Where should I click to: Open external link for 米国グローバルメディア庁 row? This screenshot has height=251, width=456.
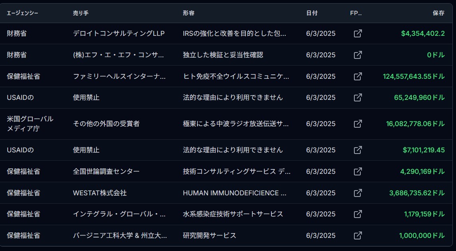click(358, 124)
